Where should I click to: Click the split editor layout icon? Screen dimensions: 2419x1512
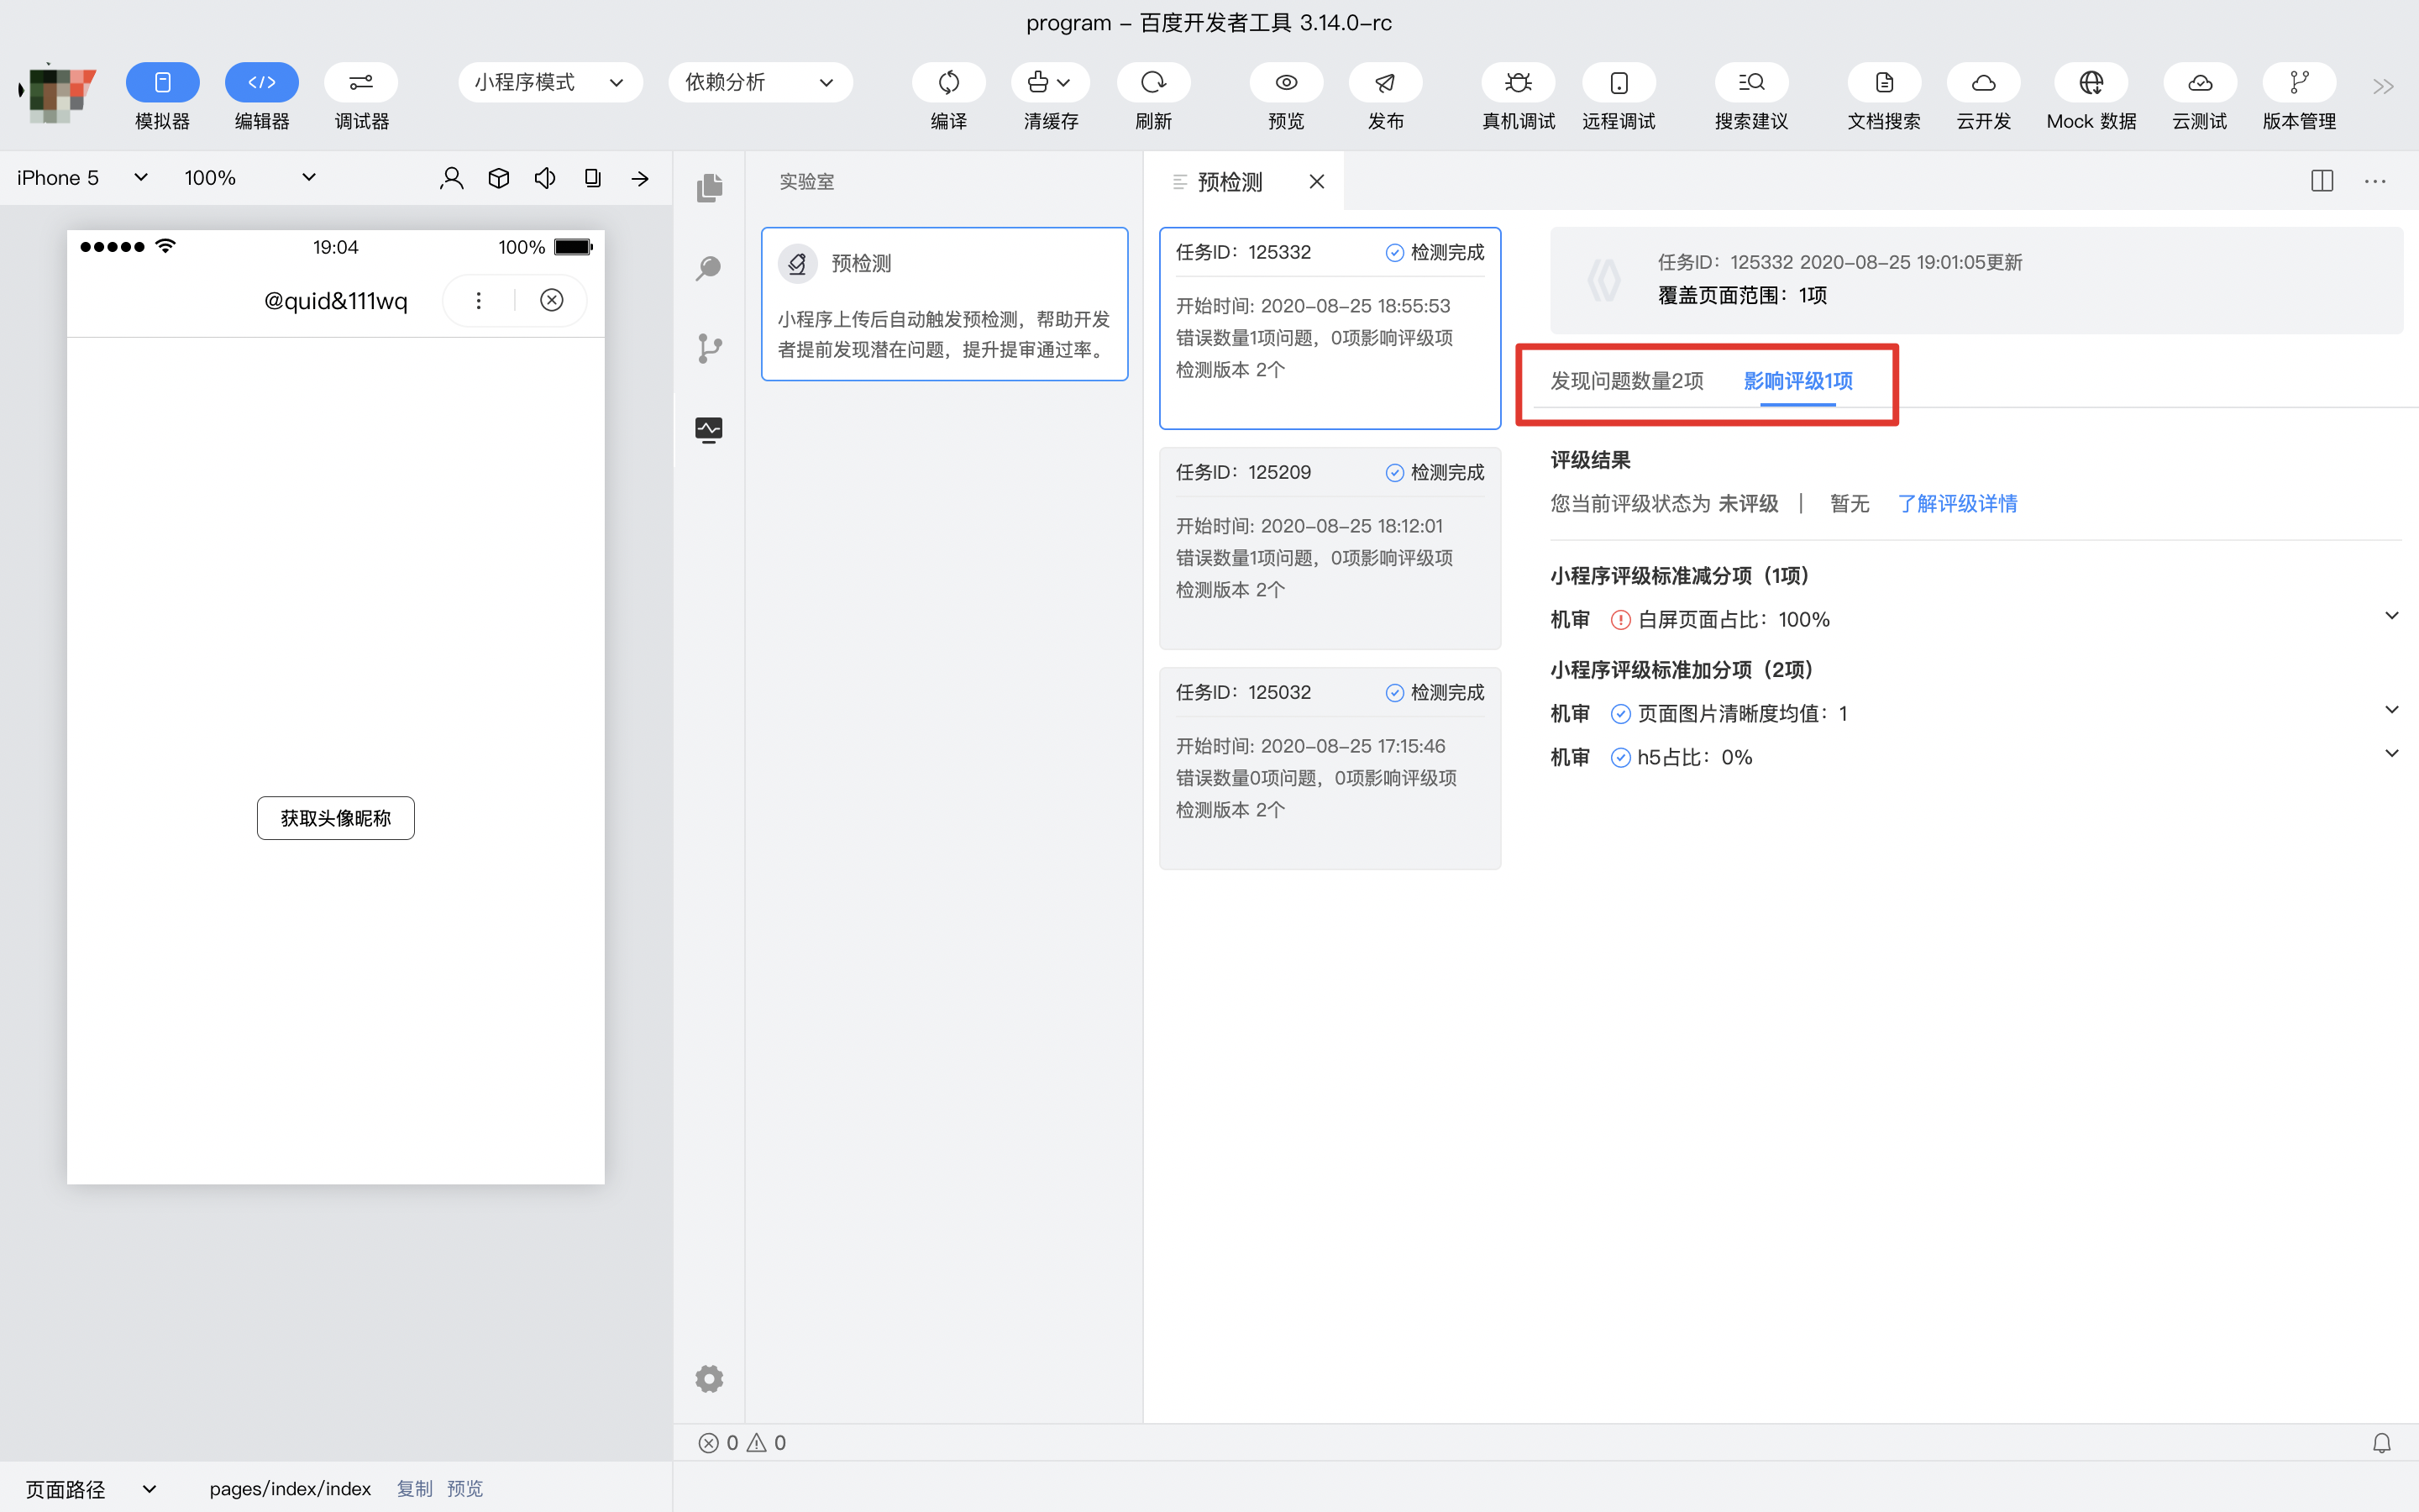[2322, 181]
